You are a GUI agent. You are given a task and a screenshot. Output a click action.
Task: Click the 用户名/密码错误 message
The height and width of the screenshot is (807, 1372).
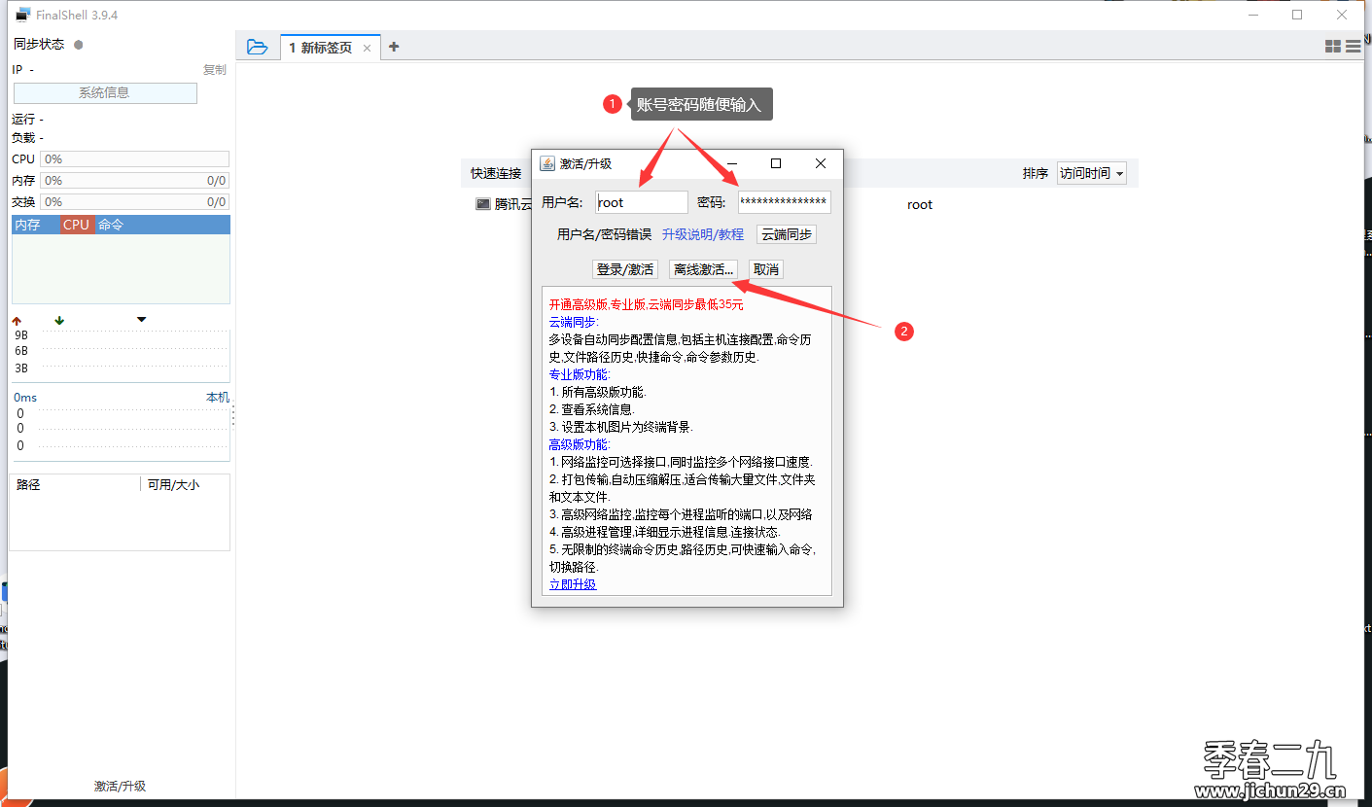click(604, 234)
